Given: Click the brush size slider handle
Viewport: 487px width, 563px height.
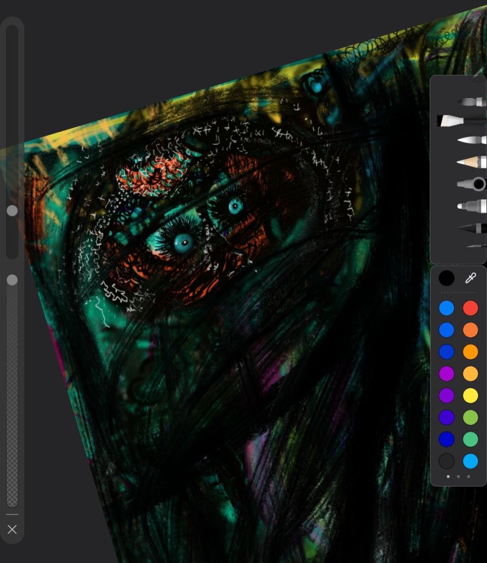Looking at the screenshot, I should (12, 211).
